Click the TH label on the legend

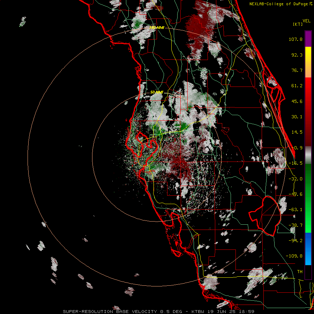(300, 272)
